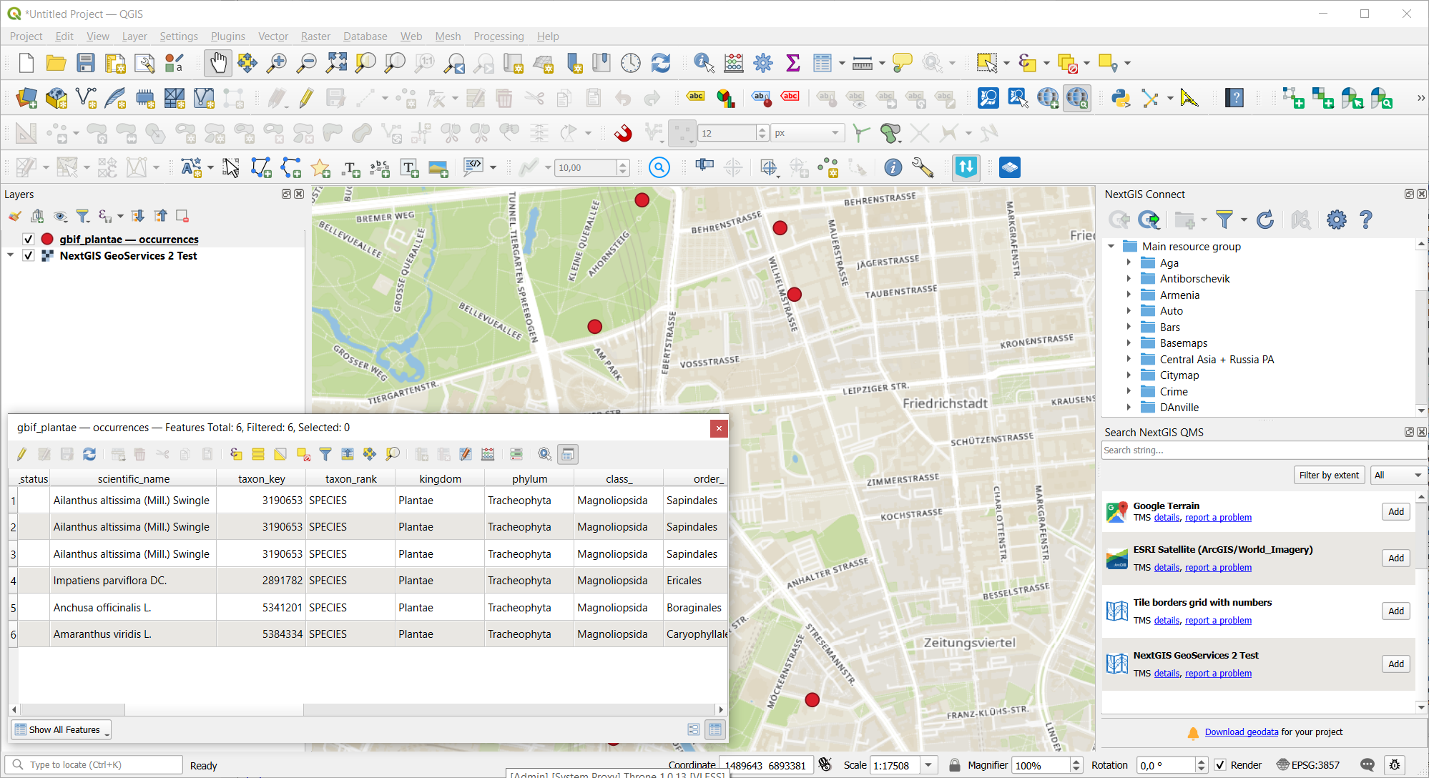1429x778 pixels.
Task: Click the gbif_plantae red symbol swatch
Action: 47,239
